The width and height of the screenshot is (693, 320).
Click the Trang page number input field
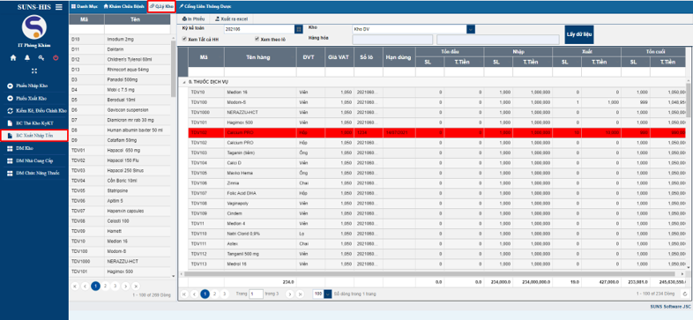click(x=256, y=294)
